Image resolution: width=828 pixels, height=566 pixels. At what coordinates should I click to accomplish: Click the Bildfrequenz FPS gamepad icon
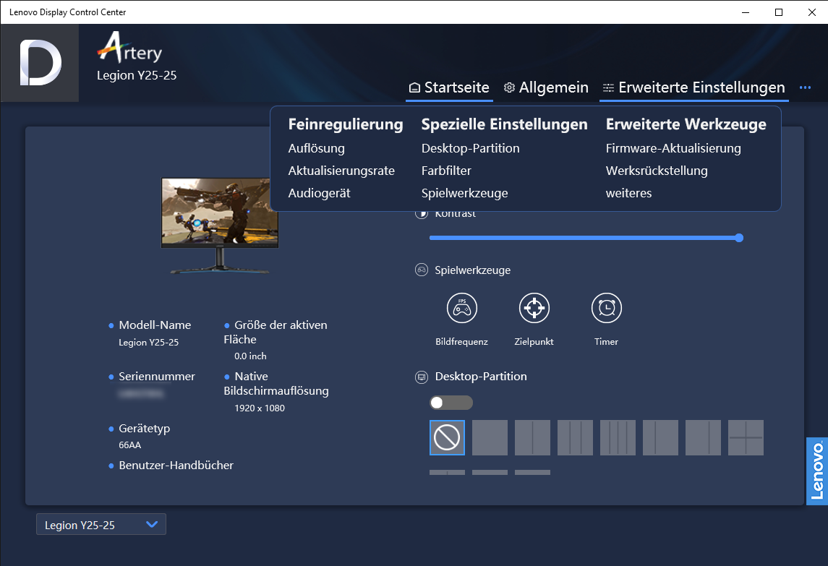tap(462, 308)
